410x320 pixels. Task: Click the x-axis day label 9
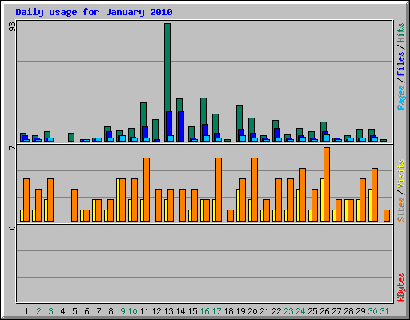[123, 311]
